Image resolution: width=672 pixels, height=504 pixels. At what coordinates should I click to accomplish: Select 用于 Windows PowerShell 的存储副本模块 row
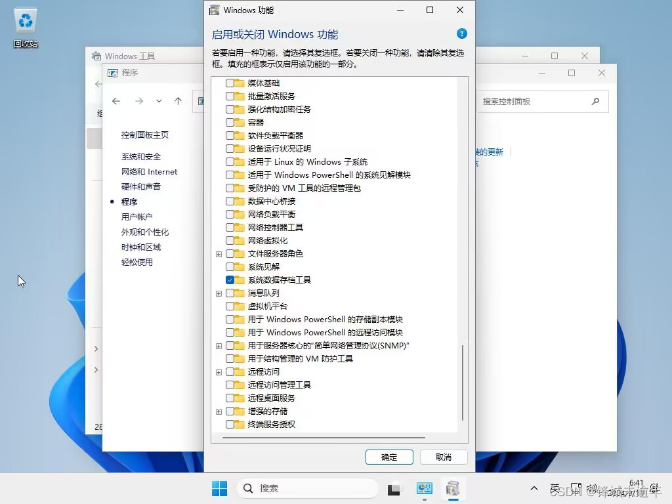tap(325, 320)
